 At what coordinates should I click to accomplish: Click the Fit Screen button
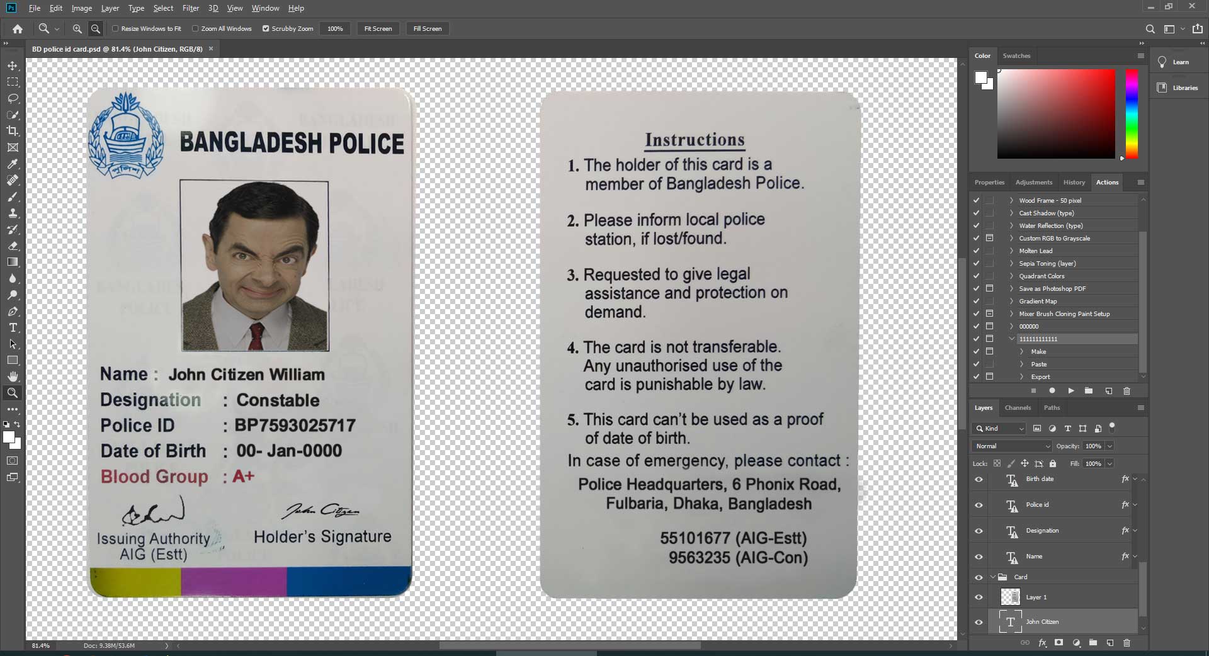pyautogui.click(x=378, y=29)
